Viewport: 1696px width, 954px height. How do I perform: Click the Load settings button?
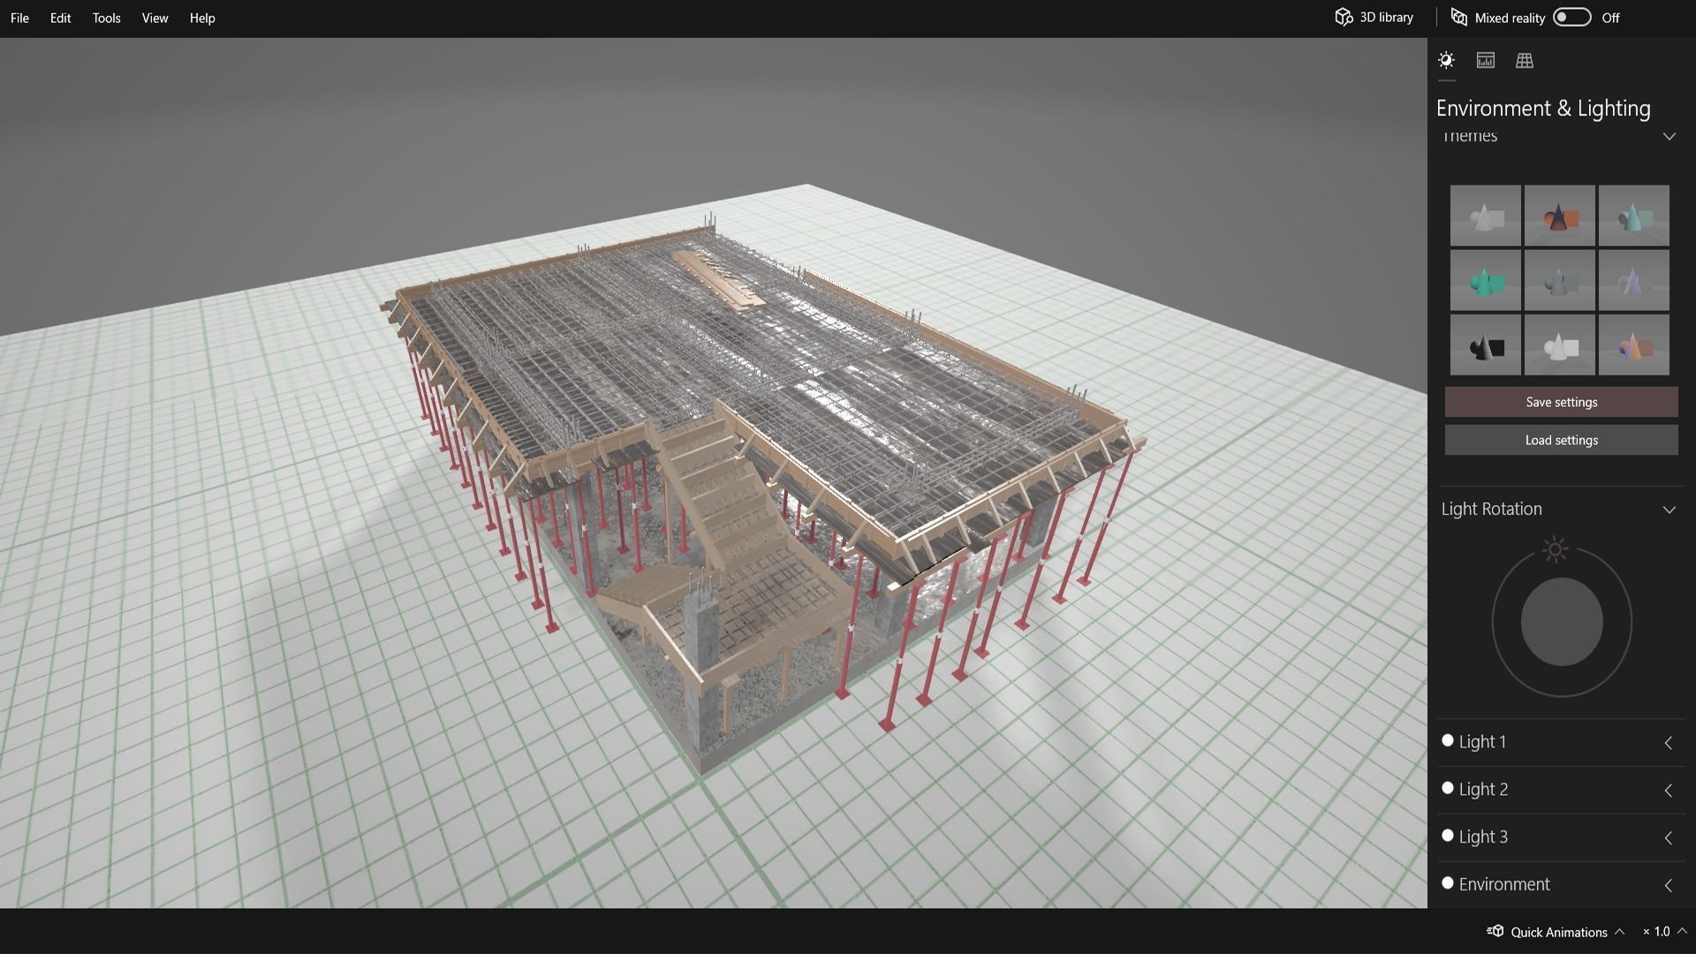tap(1561, 440)
